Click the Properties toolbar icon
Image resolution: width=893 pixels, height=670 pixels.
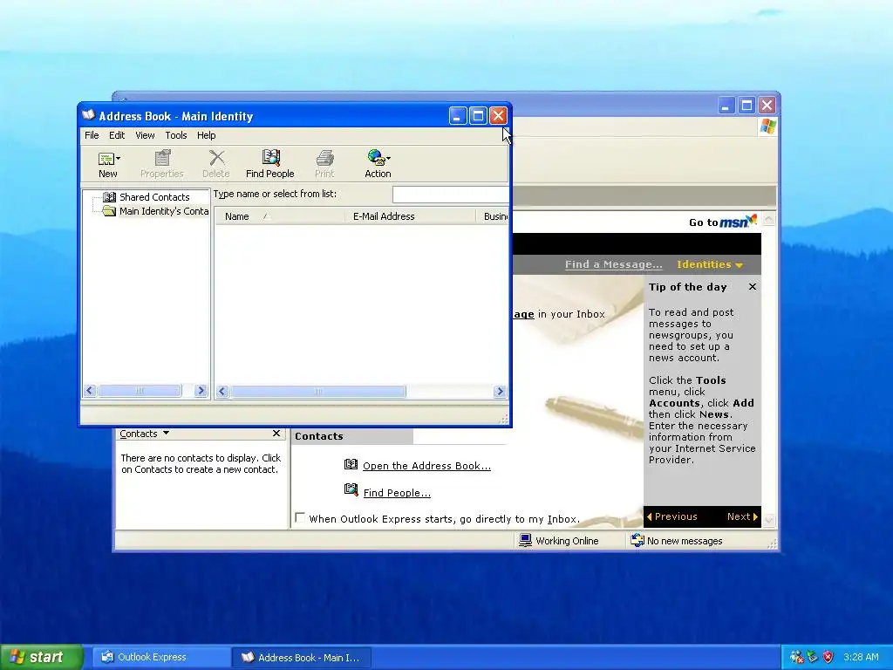[x=162, y=158]
